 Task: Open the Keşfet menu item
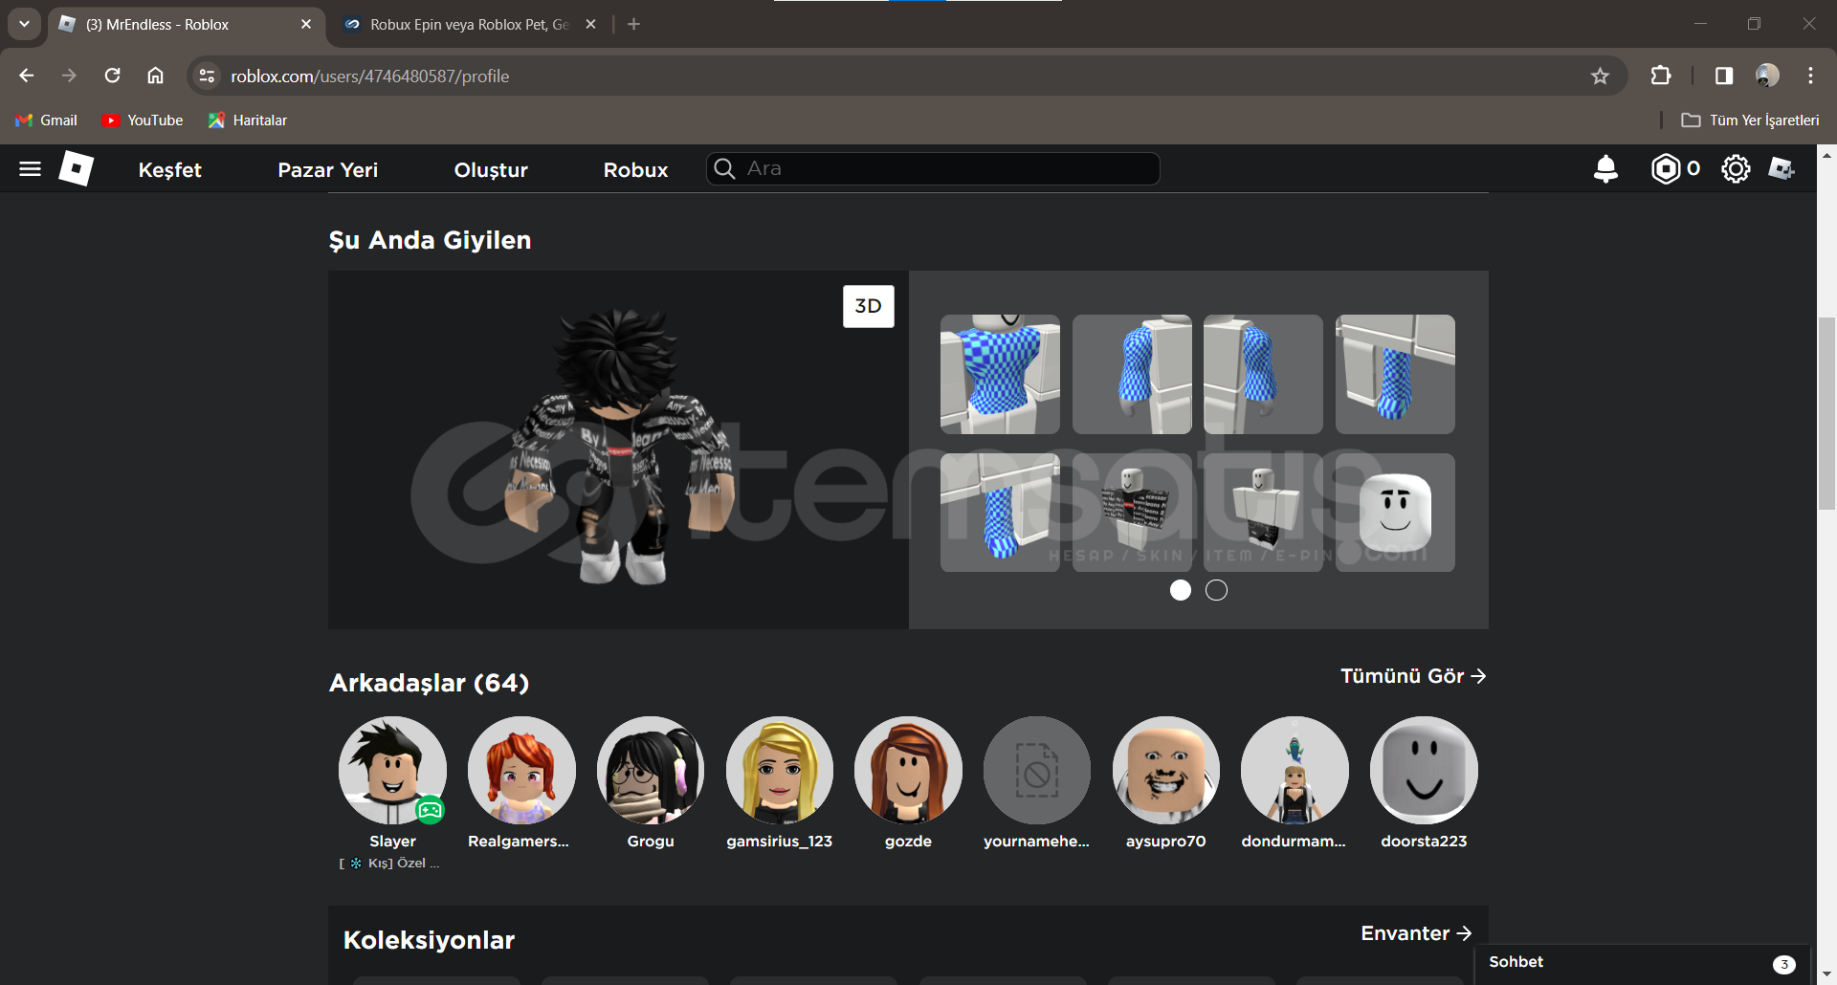(169, 170)
